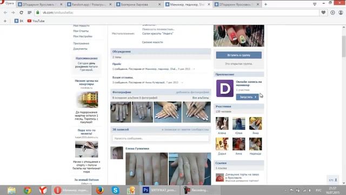Join the group with Вступить в группу
This screenshot has width=346, height=195.
[239, 55]
